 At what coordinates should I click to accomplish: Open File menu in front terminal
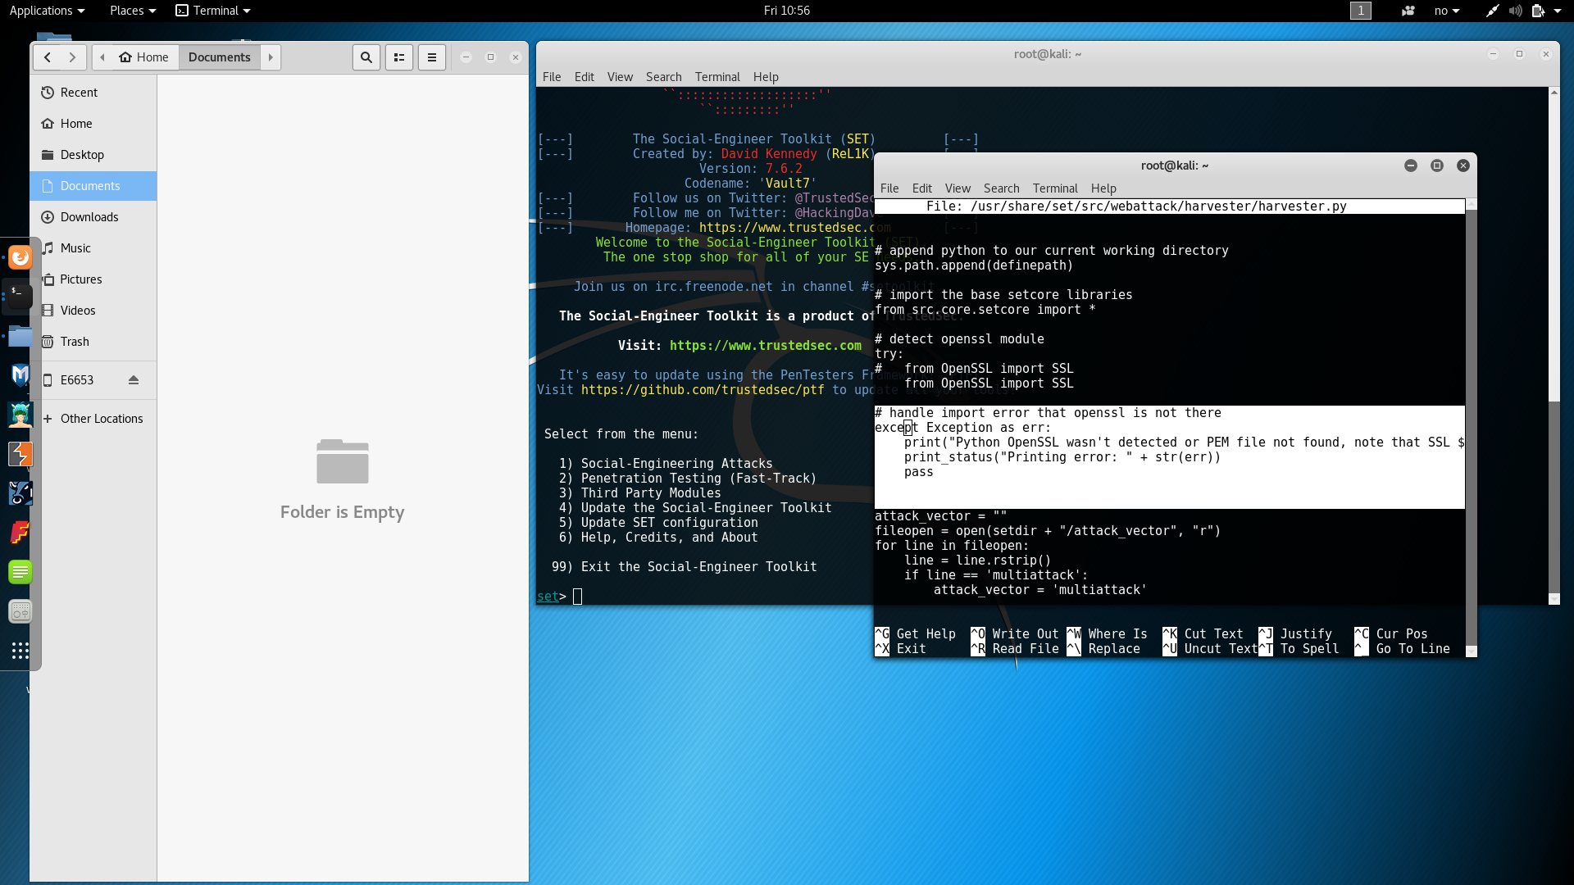(x=889, y=188)
